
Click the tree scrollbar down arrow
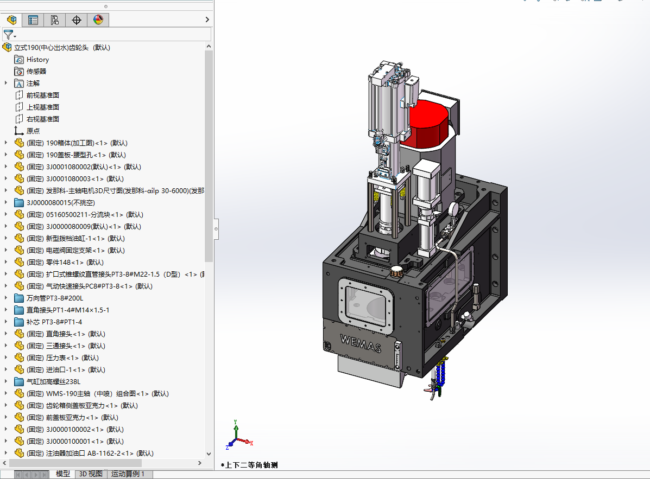[x=209, y=454]
